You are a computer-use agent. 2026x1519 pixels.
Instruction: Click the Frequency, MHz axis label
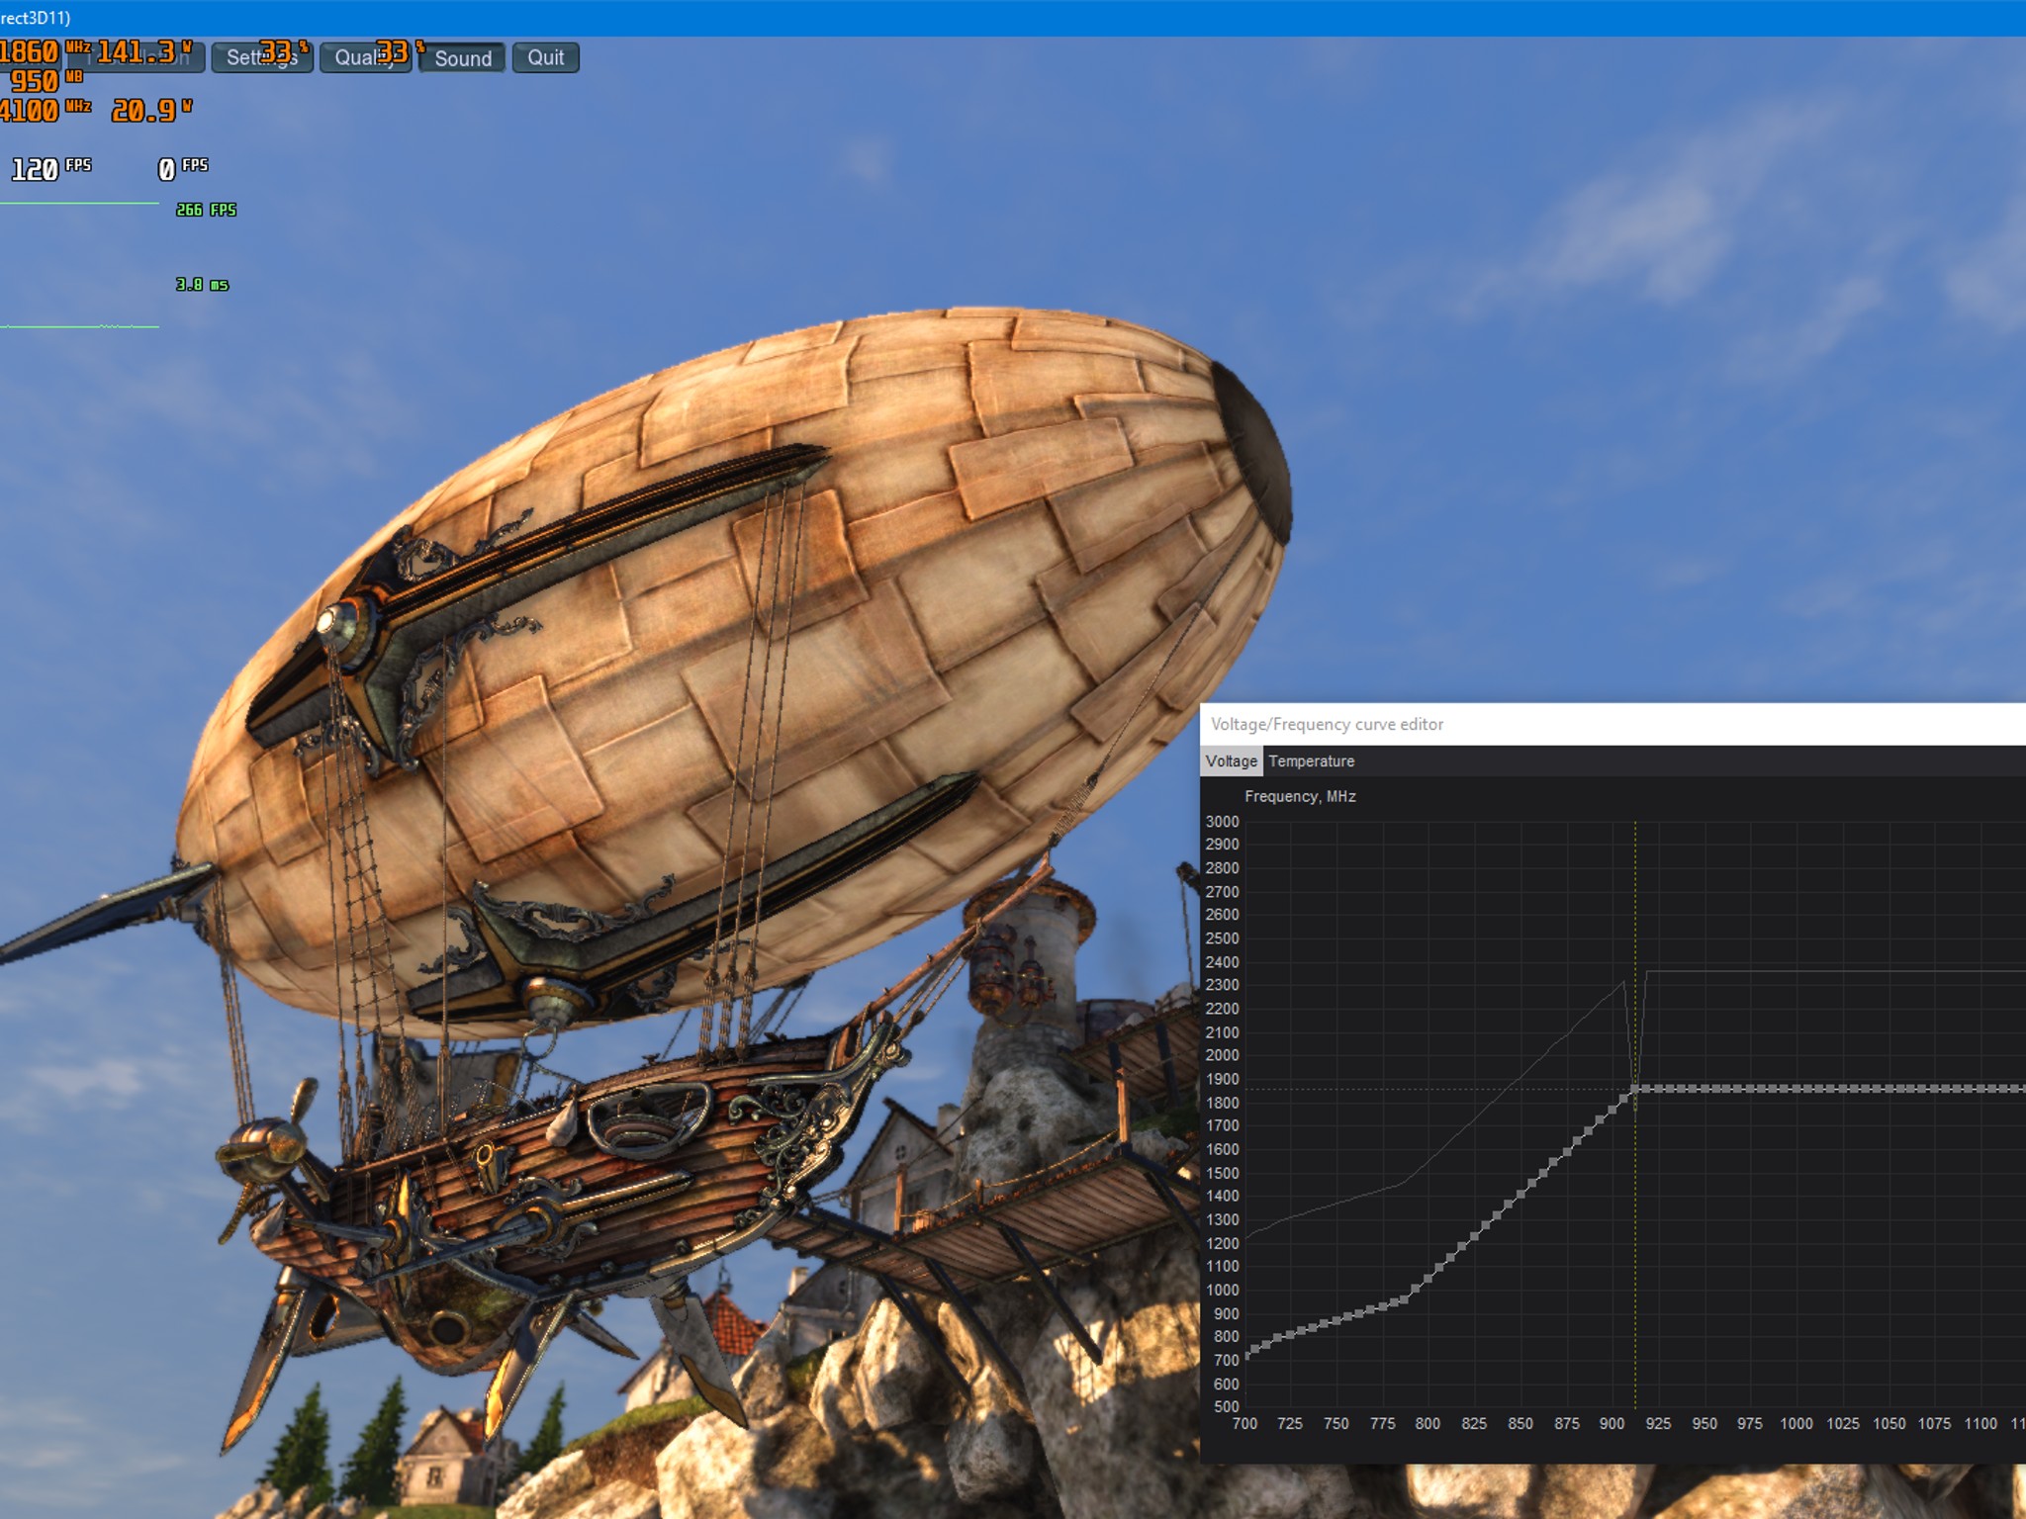point(1300,796)
